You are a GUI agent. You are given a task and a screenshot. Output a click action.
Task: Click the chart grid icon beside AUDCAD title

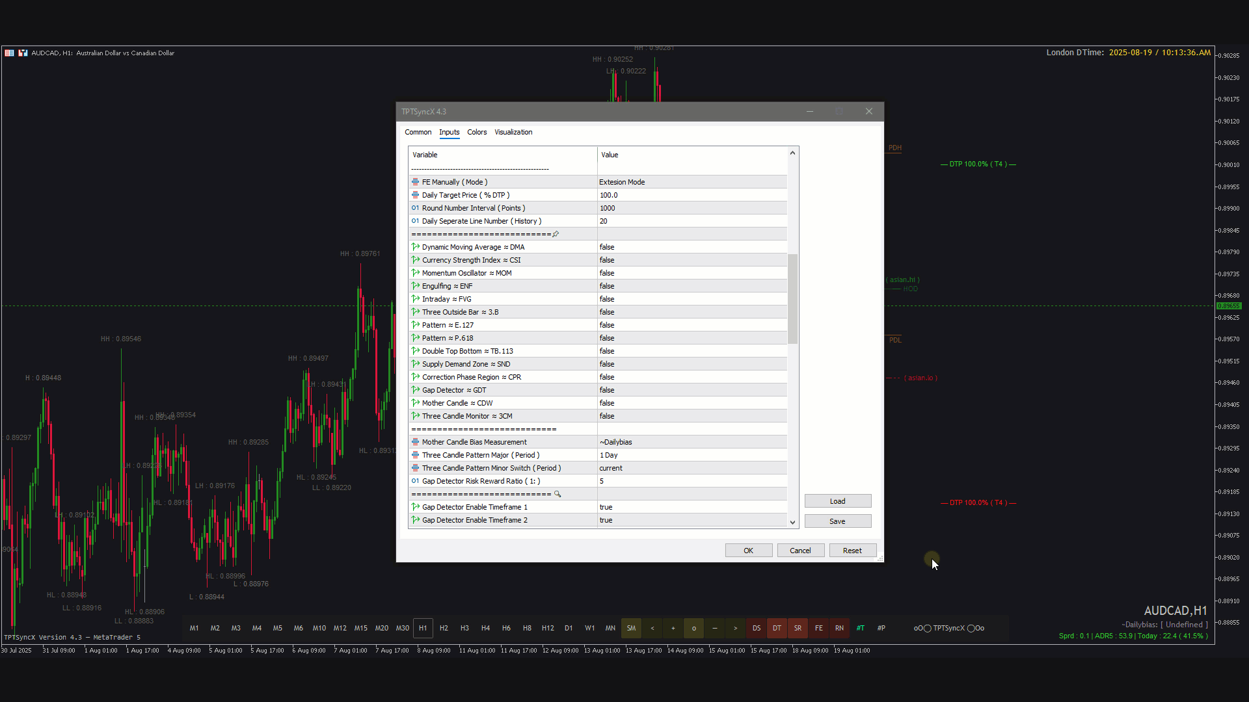coord(9,53)
